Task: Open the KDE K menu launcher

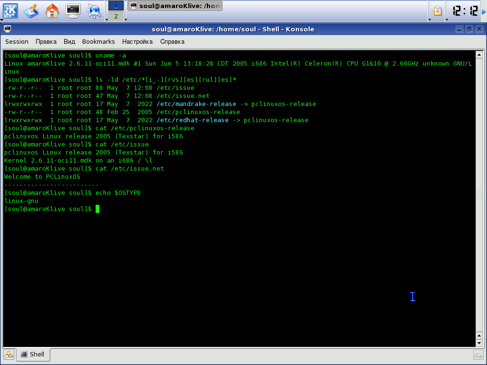Action: click(x=10, y=10)
